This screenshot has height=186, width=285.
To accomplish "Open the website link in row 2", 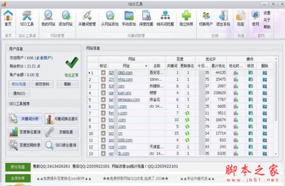I will click(x=121, y=79).
